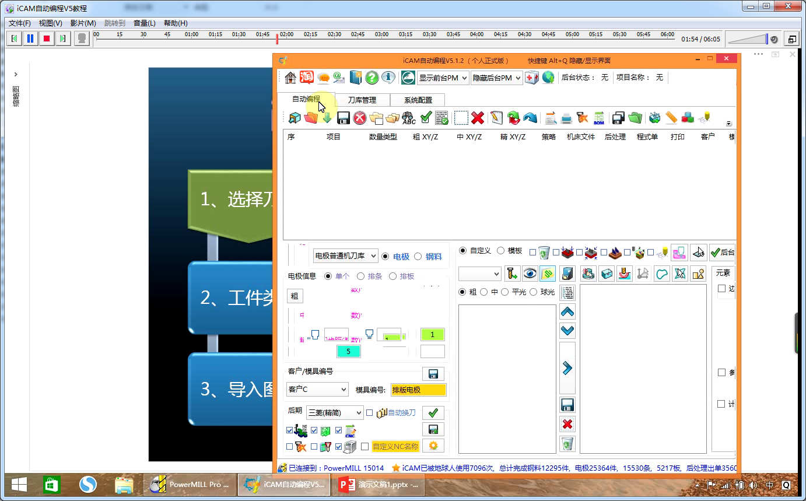This screenshot has height=501, width=806.
Task: Click the save disk beside 客户/模具编号
Action: [433, 374]
